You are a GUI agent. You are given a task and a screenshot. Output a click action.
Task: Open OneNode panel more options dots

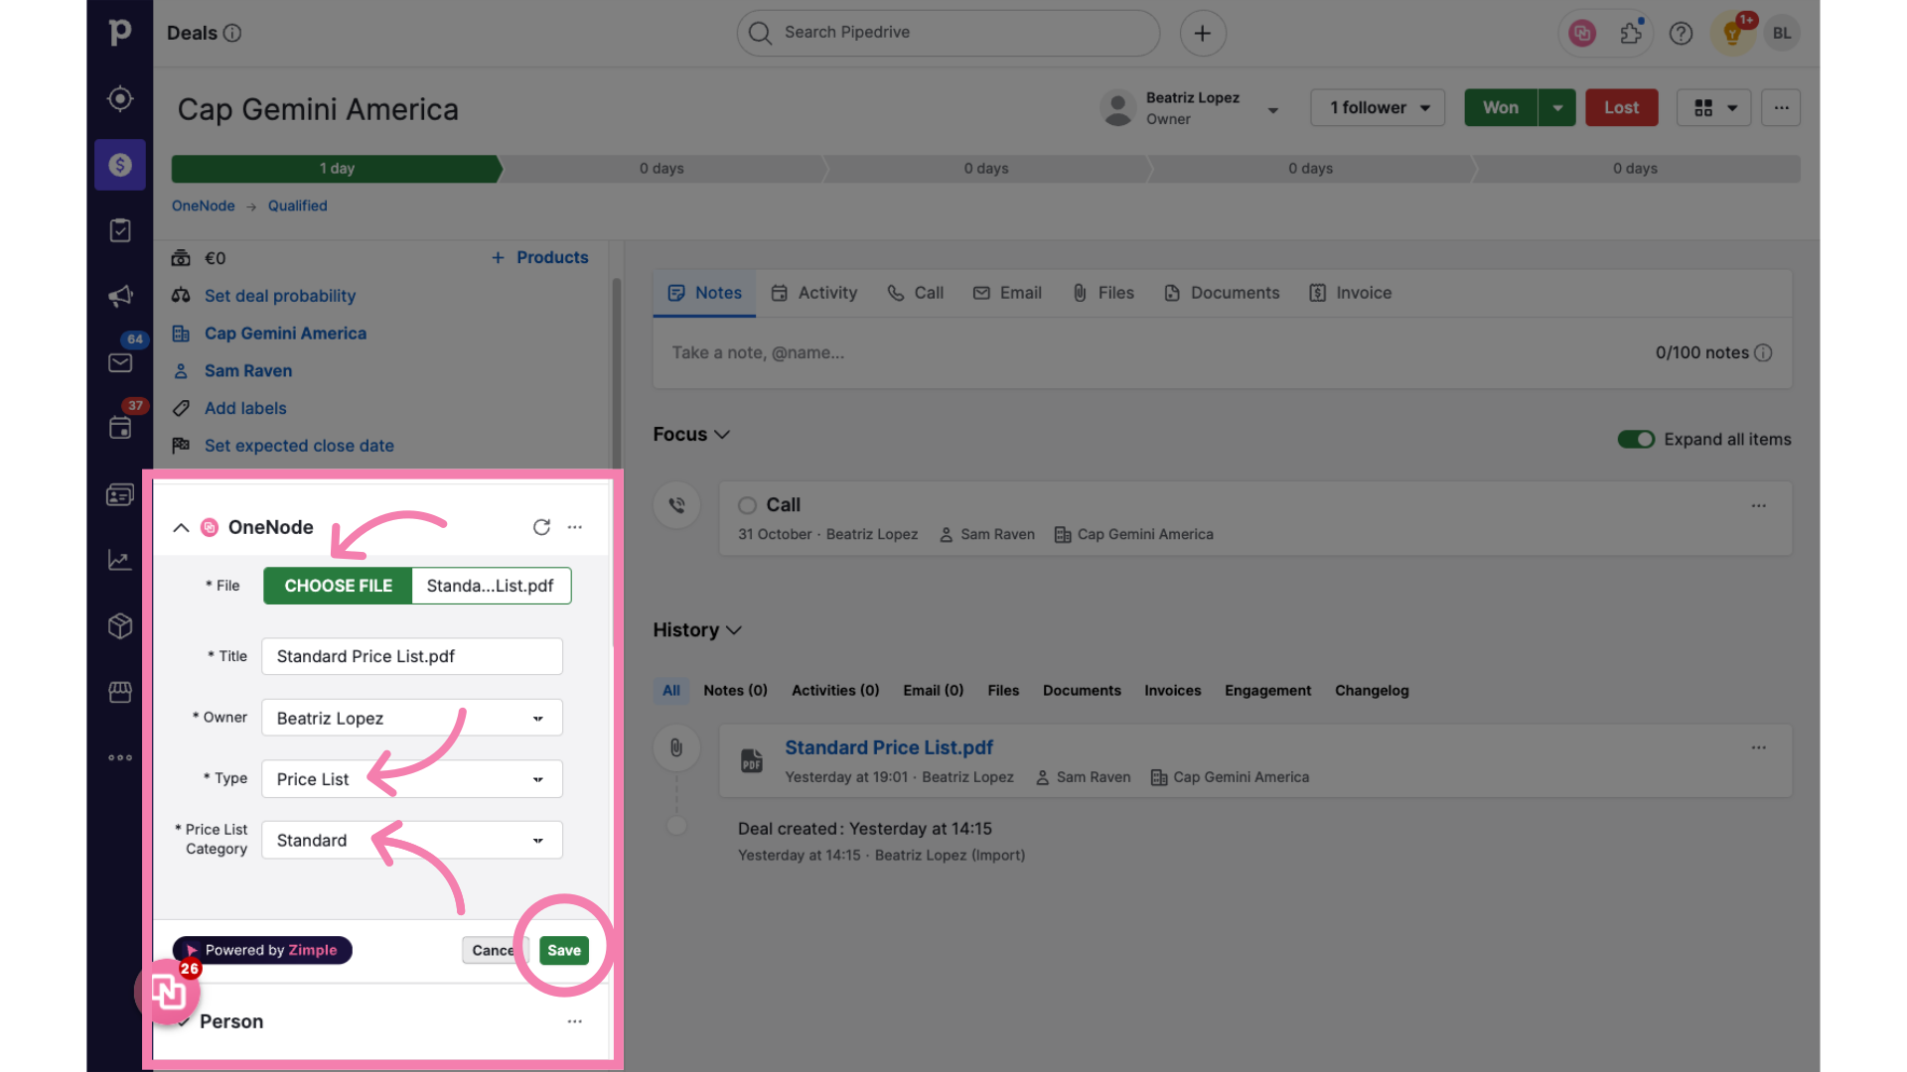point(575,527)
